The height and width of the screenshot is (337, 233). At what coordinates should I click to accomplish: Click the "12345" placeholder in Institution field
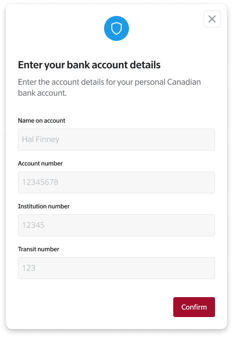(x=33, y=225)
